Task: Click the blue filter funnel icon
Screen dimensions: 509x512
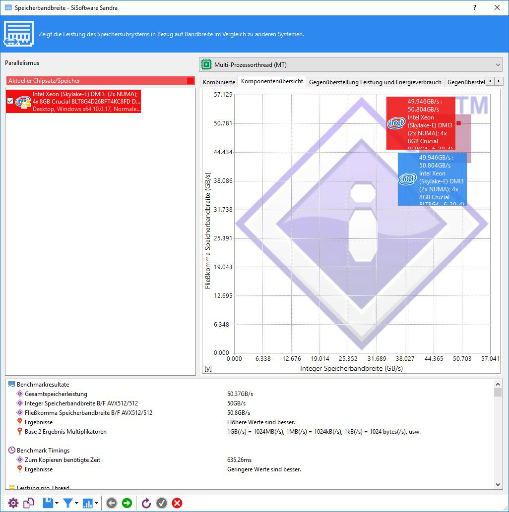Action: pos(68,503)
